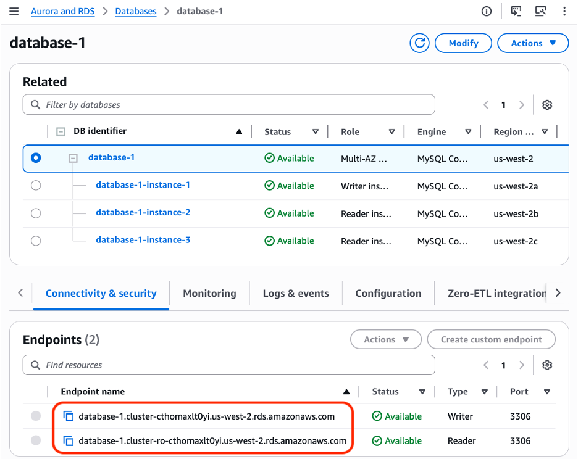Image resolution: width=586 pixels, height=459 pixels.
Task: Open Related table settings gear
Action: 547,105
